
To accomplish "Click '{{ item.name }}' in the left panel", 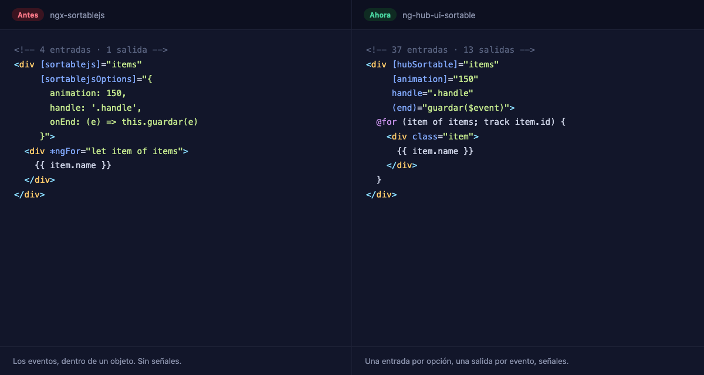I will click(x=73, y=165).
